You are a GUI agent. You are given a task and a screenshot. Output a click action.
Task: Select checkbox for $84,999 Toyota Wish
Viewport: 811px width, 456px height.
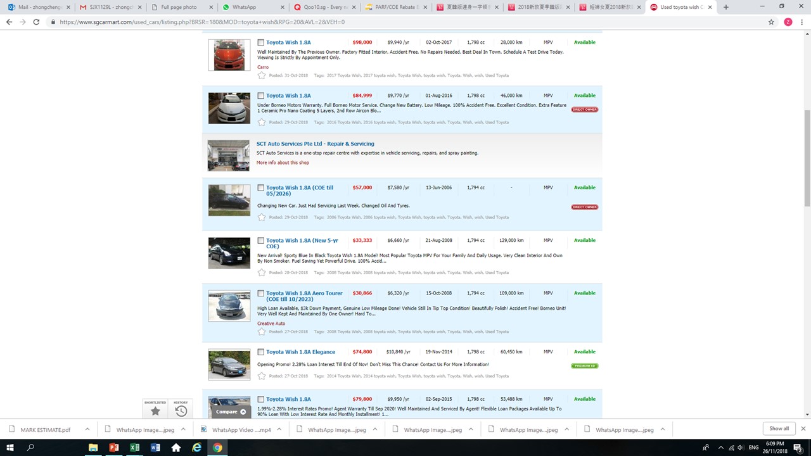pyautogui.click(x=260, y=96)
